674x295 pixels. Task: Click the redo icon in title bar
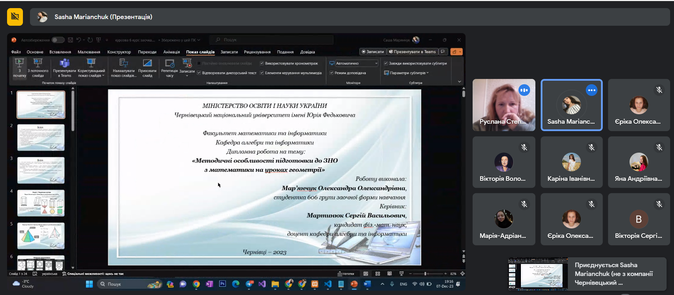(90, 40)
